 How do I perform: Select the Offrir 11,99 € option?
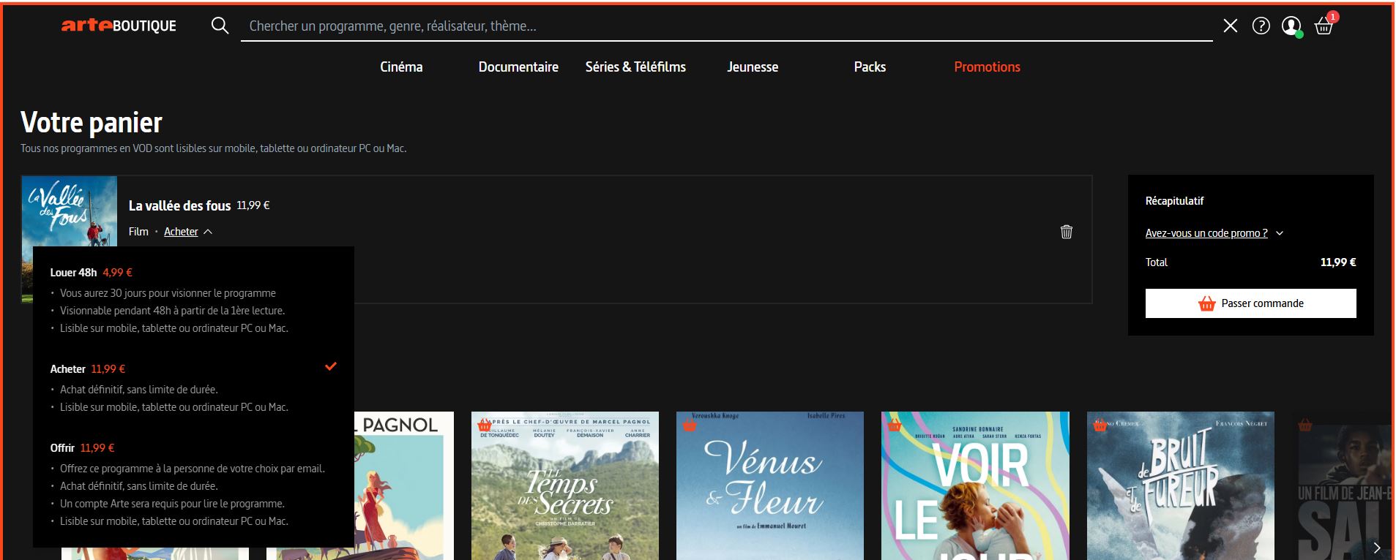coord(193,484)
